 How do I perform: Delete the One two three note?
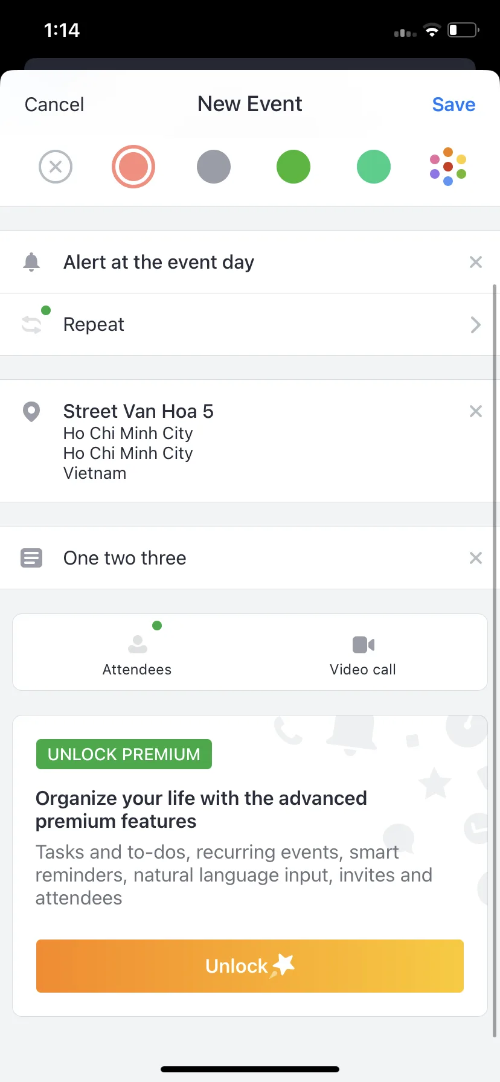[x=476, y=558]
